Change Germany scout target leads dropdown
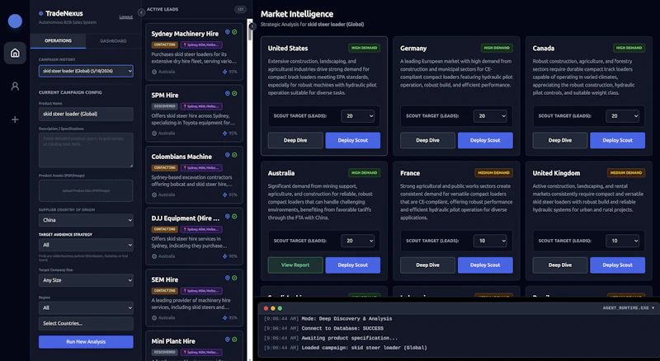Screen dimensions: 660x361 tap(490, 115)
